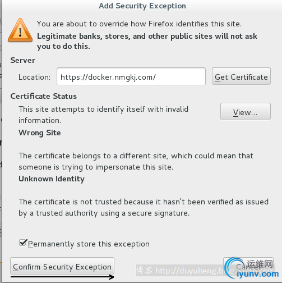Click the 'certificate belongs to a different site' paragraph
The image size is (282, 283).
click(136, 161)
